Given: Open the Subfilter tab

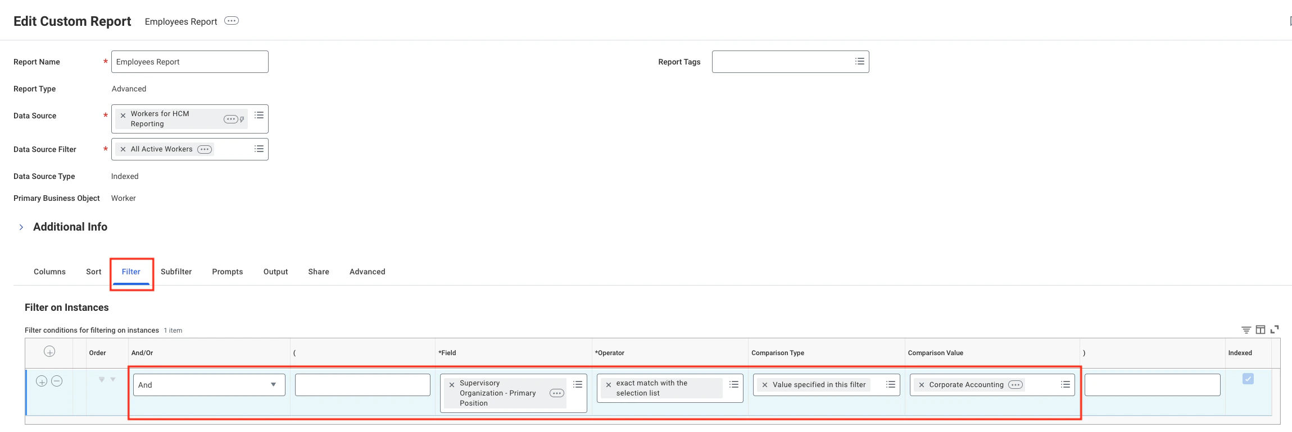Looking at the screenshot, I should coord(176,272).
